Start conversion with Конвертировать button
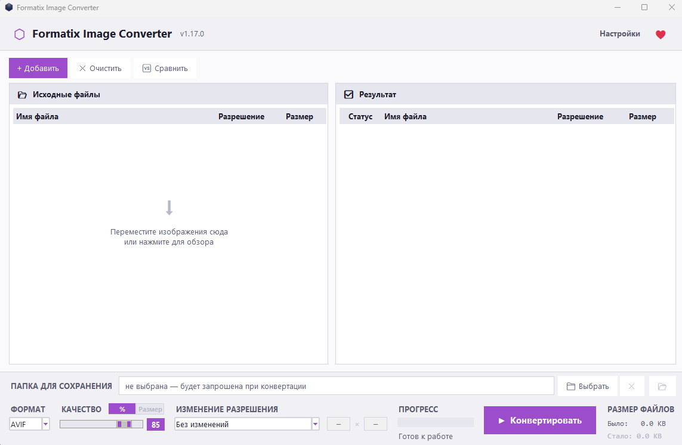This screenshot has width=682, height=445. [540, 420]
